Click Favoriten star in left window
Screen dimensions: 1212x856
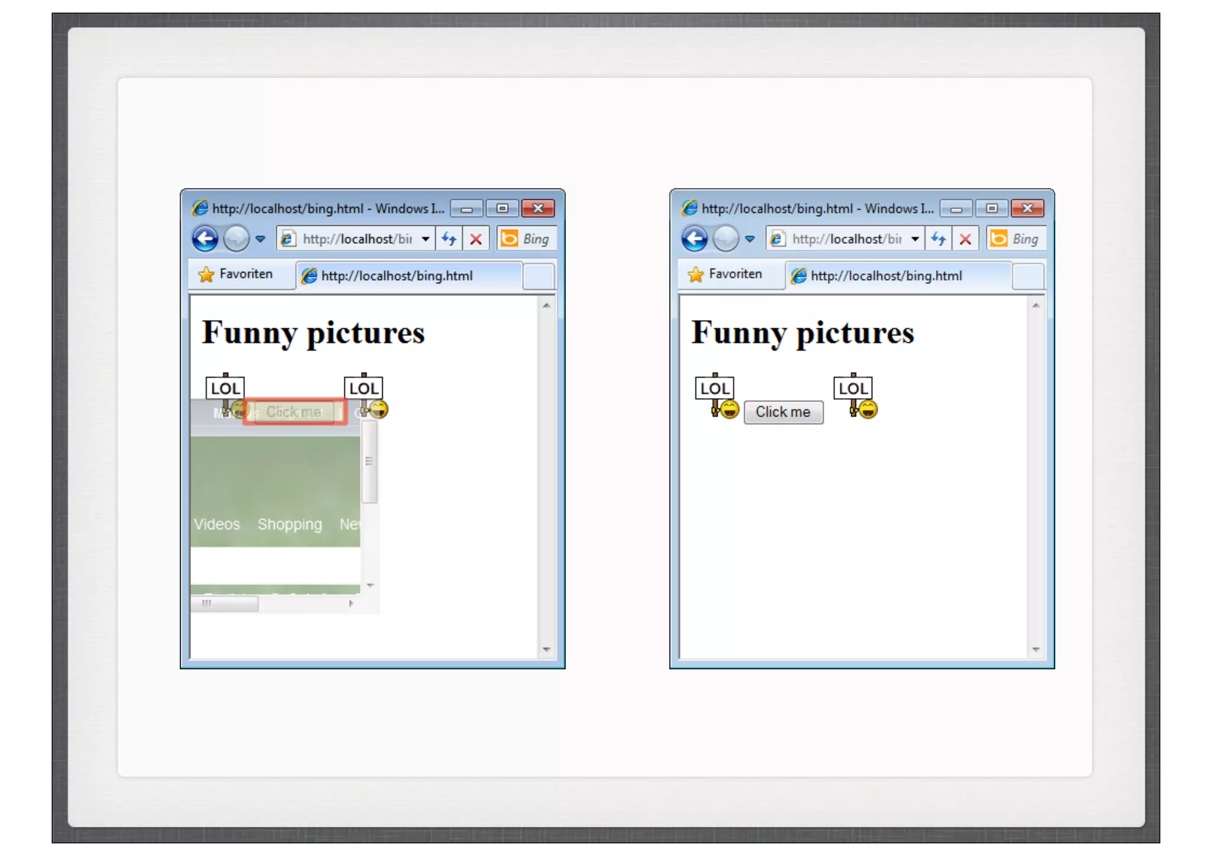pos(206,274)
